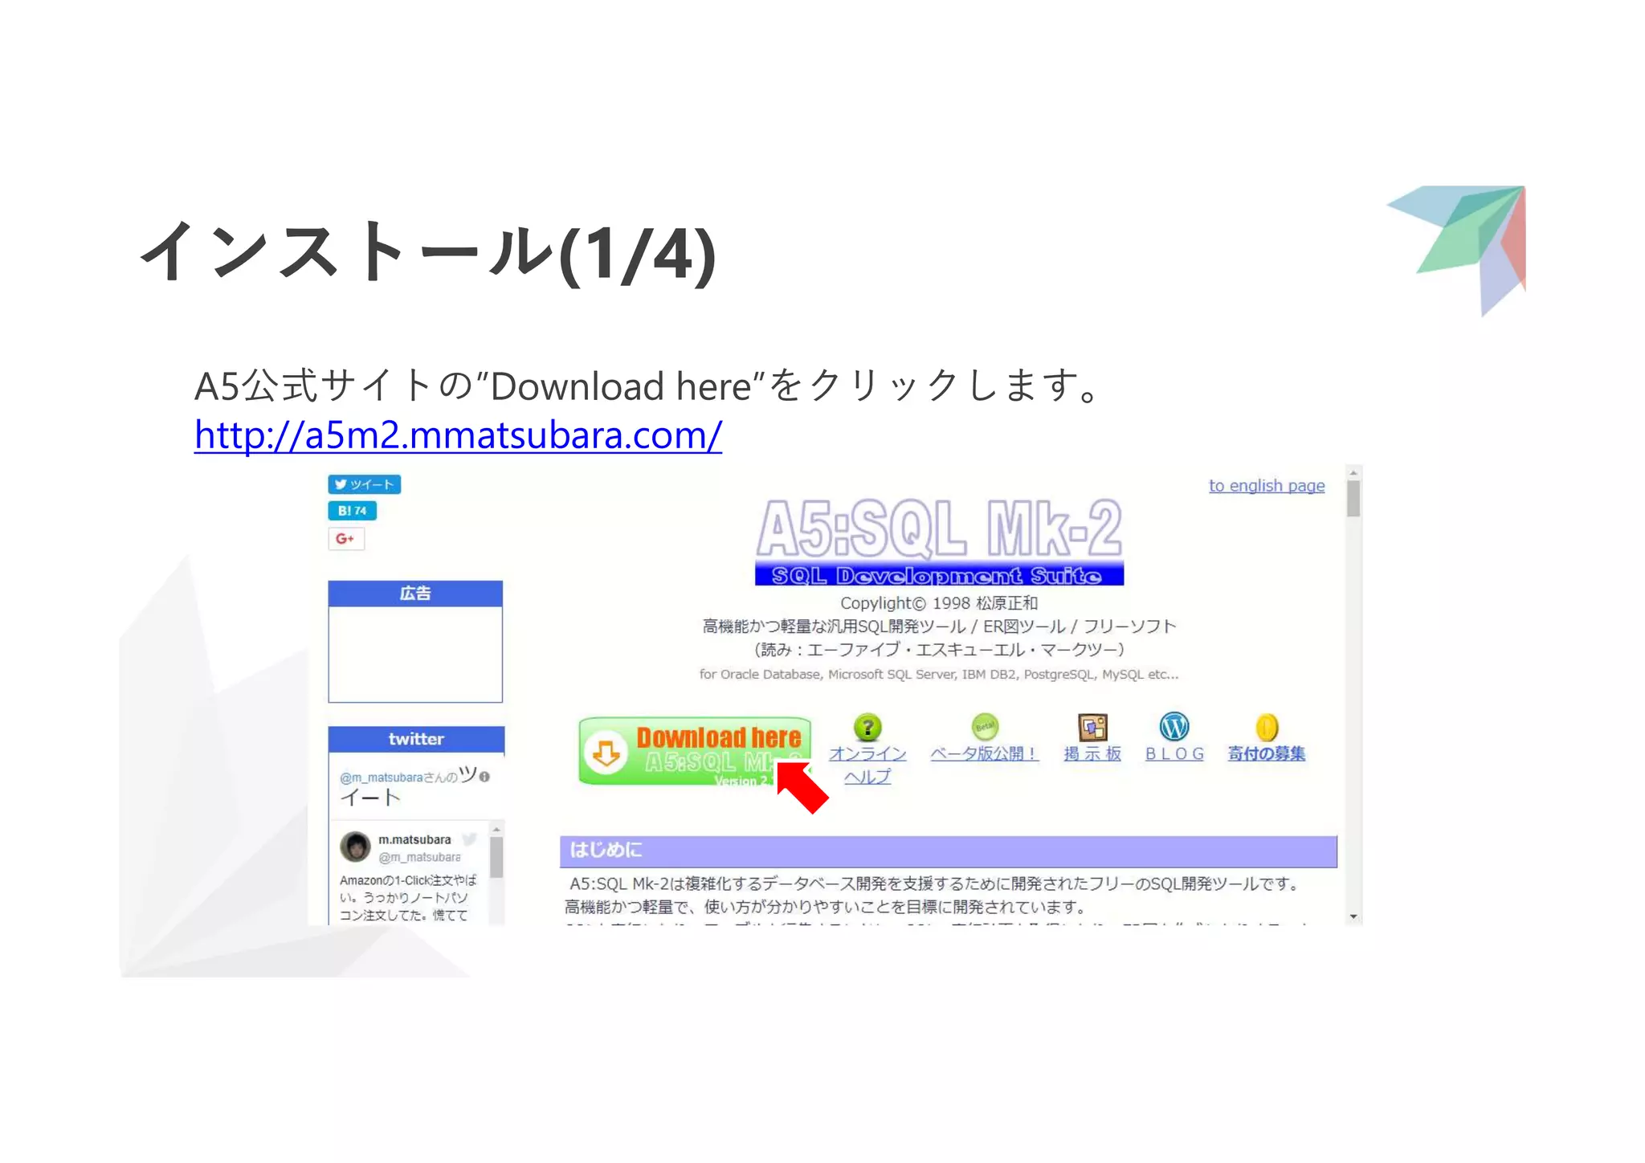Click the @m_matsubara tweets link
Screen dimensions: 1645x1163
[381, 777]
